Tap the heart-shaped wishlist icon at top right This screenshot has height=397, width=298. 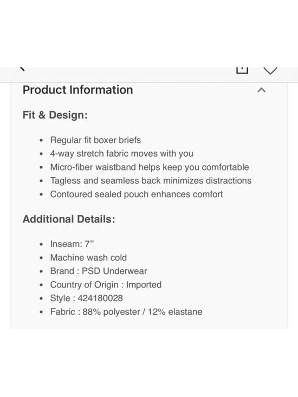pos(270,70)
